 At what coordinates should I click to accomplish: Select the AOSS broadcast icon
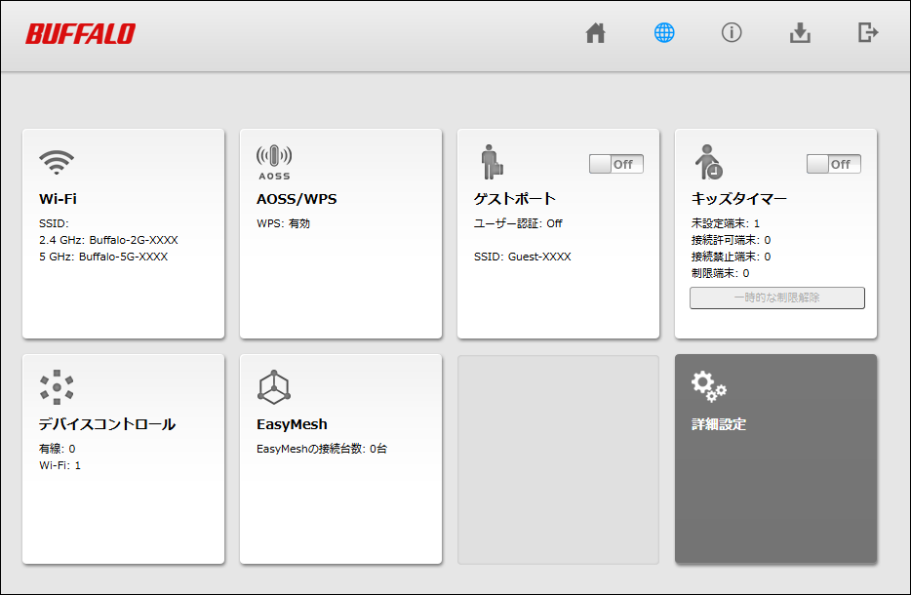pos(274,162)
